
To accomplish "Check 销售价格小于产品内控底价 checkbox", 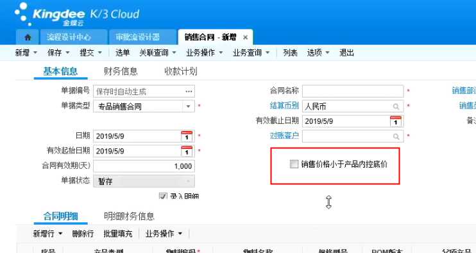I will click(x=294, y=164).
